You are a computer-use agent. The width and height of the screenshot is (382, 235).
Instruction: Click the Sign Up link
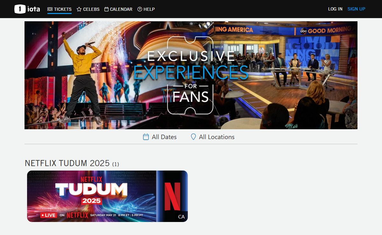pyautogui.click(x=356, y=9)
